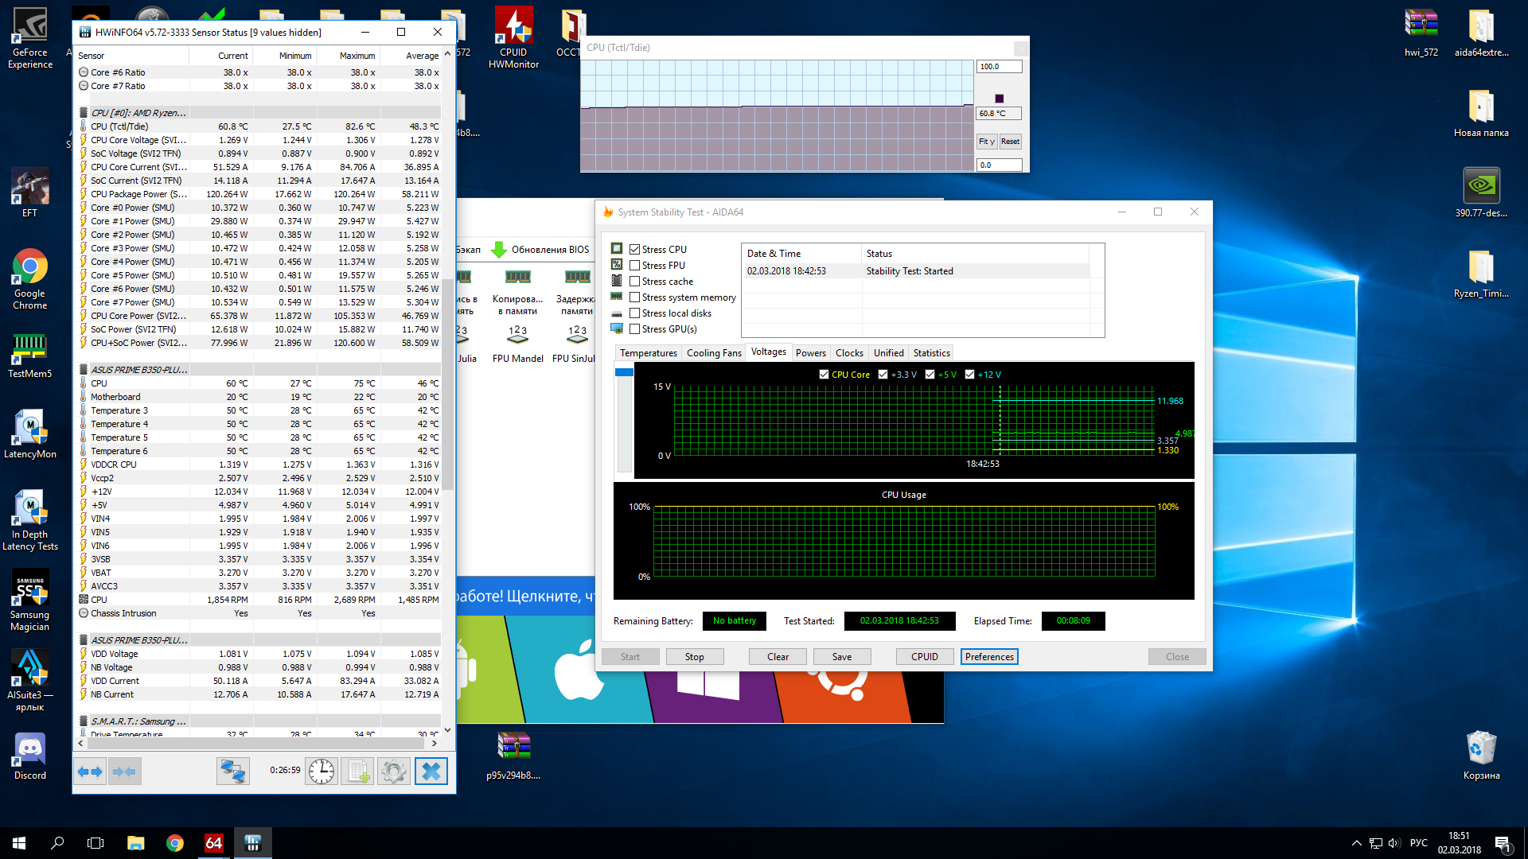The image size is (1528, 859).
Task: Open HWiNFO network remote monitoring icon
Action: [x=233, y=772]
